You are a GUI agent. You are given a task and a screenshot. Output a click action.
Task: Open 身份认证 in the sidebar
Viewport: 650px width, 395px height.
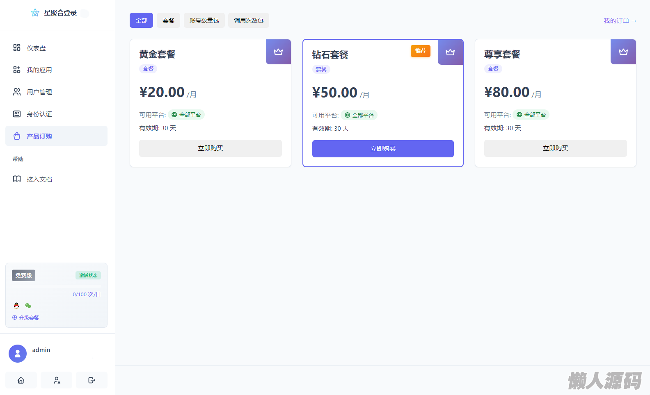[x=39, y=114]
